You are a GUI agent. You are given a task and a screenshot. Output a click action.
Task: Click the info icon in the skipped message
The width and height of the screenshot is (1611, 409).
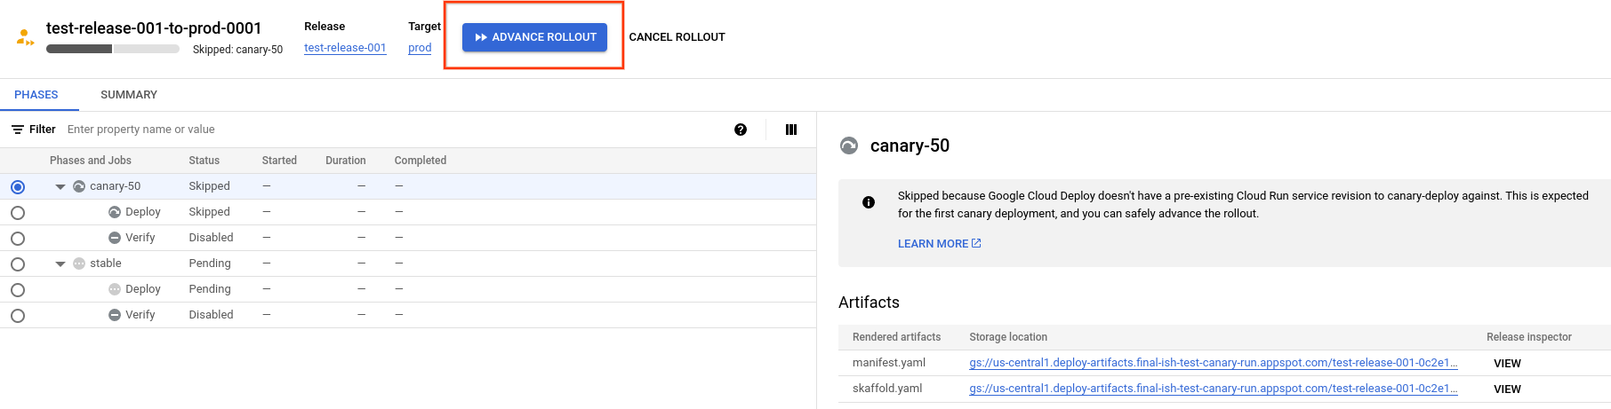point(869,202)
